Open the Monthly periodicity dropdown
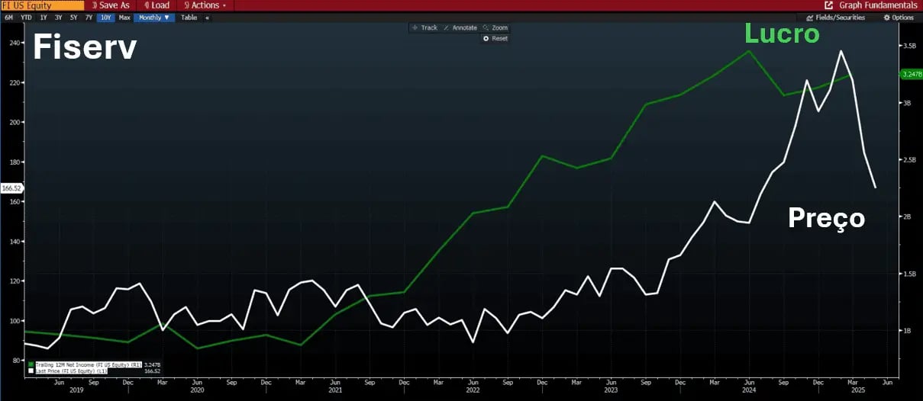 click(154, 17)
